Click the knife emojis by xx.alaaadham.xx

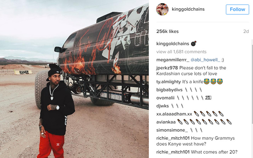click(x=209, y=114)
